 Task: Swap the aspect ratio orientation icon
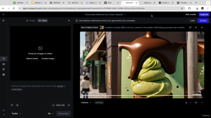point(69,105)
